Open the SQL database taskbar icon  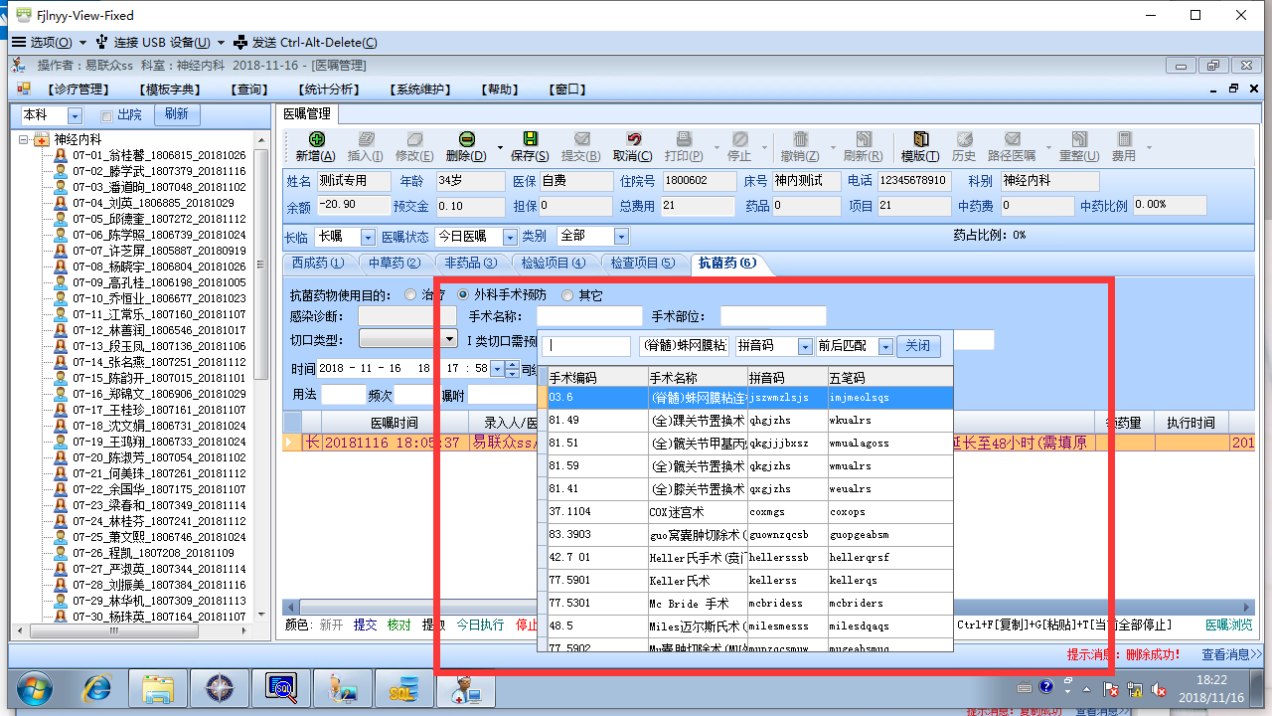[x=405, y=688]
